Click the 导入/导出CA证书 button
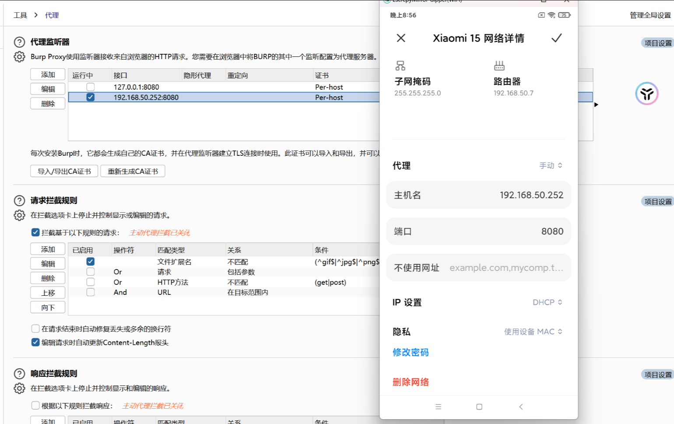Viewport: 674px width, 424px height. [64, 171]
